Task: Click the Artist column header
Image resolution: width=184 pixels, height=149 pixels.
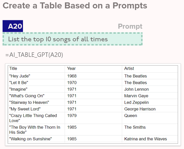Action: 150,69
